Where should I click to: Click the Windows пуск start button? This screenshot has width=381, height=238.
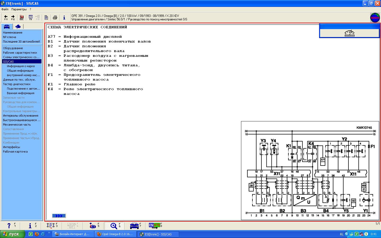[13, 234]
